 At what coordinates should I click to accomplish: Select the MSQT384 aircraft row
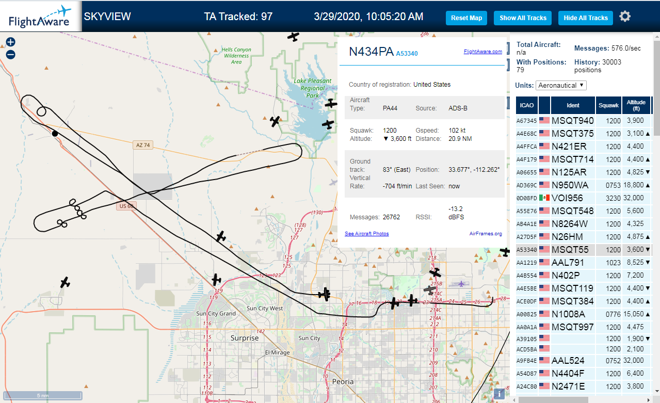click(584, 301)
